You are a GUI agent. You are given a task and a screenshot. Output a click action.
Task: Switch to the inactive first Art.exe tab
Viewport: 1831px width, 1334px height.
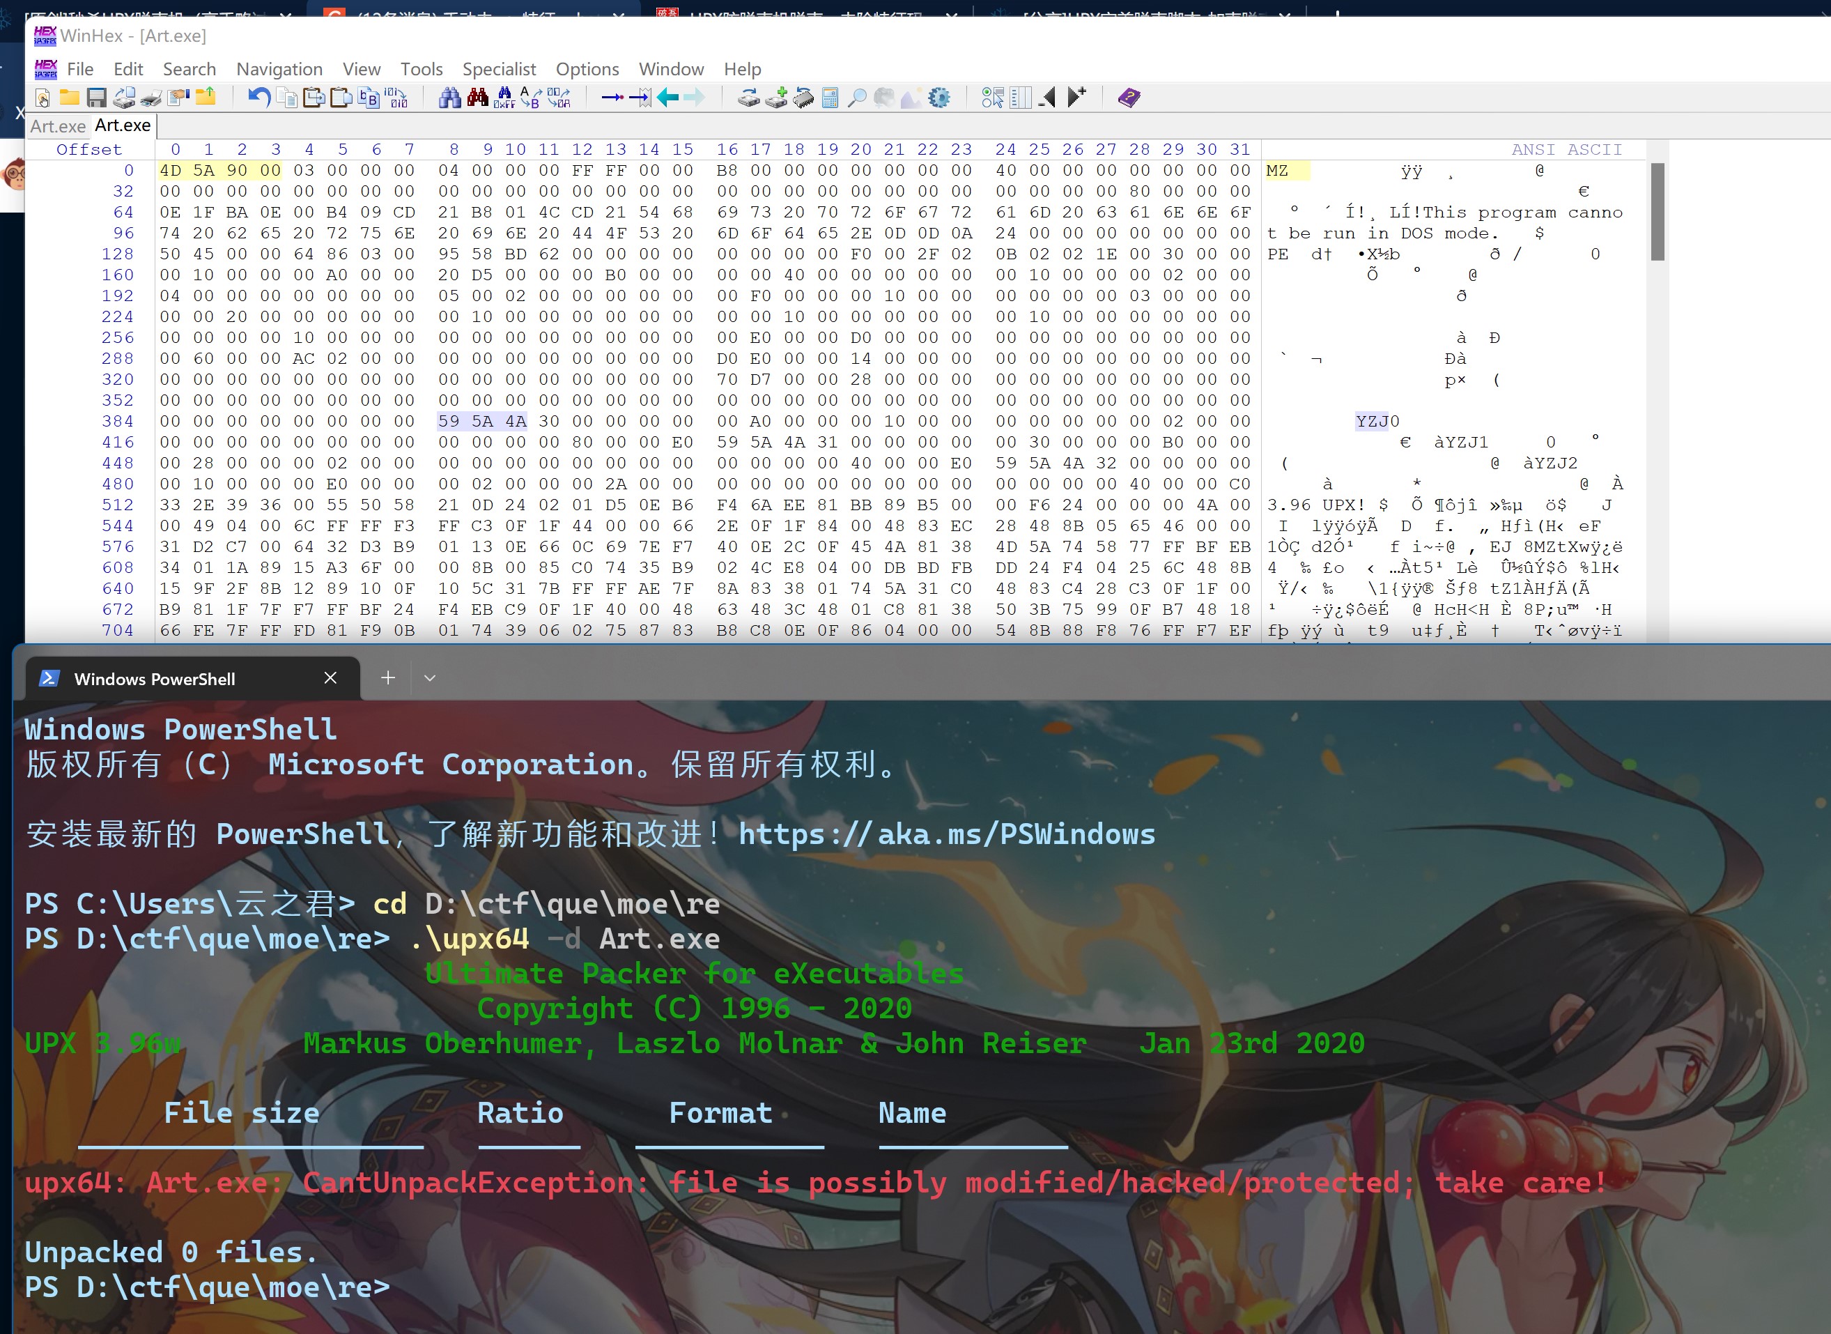tap(57, 127)
